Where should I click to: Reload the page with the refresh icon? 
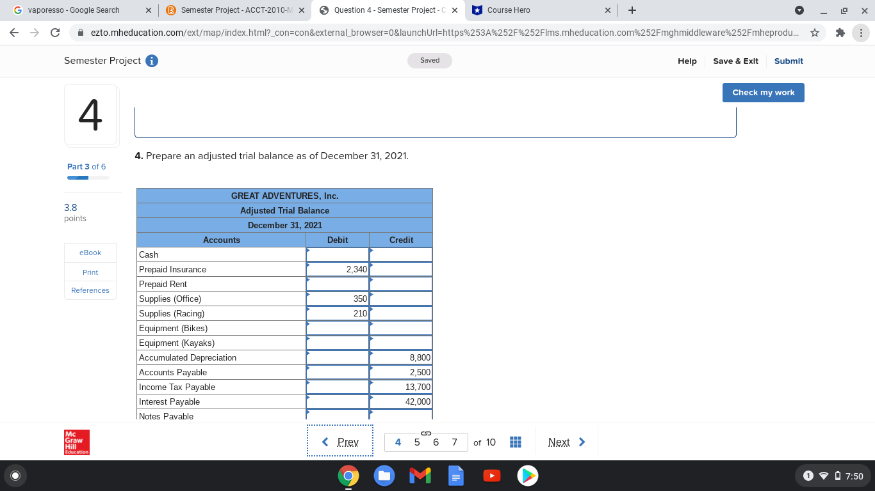55,33
